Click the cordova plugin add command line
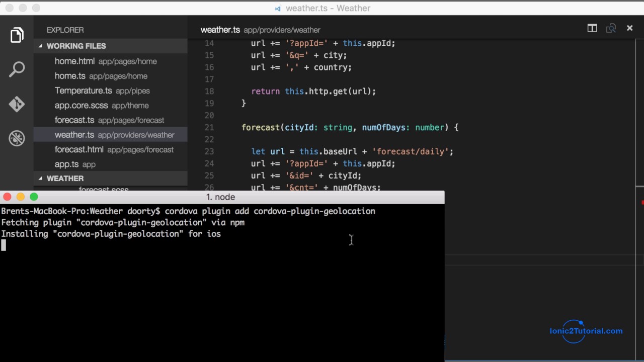The width and height of the screenshot is (644, 362). 188,211
